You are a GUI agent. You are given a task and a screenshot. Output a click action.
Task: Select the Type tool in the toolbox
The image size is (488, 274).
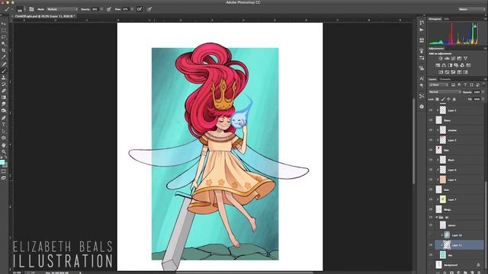point(4,125)
